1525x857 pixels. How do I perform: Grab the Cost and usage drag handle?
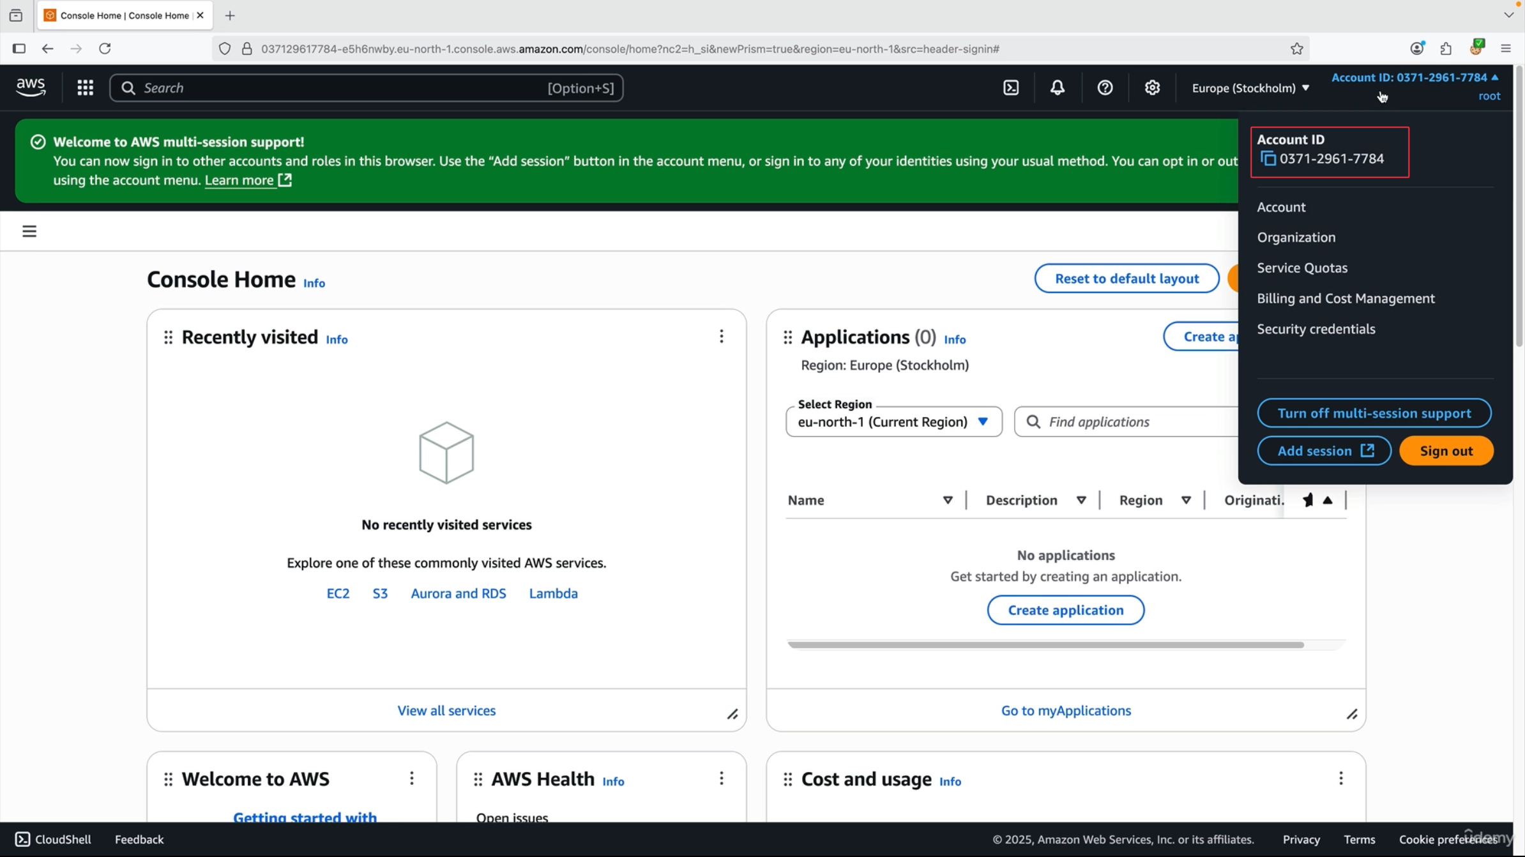pyautogui.click(x=787, y=779)
